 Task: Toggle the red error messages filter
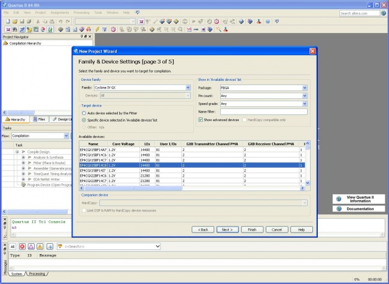[22, 246]
